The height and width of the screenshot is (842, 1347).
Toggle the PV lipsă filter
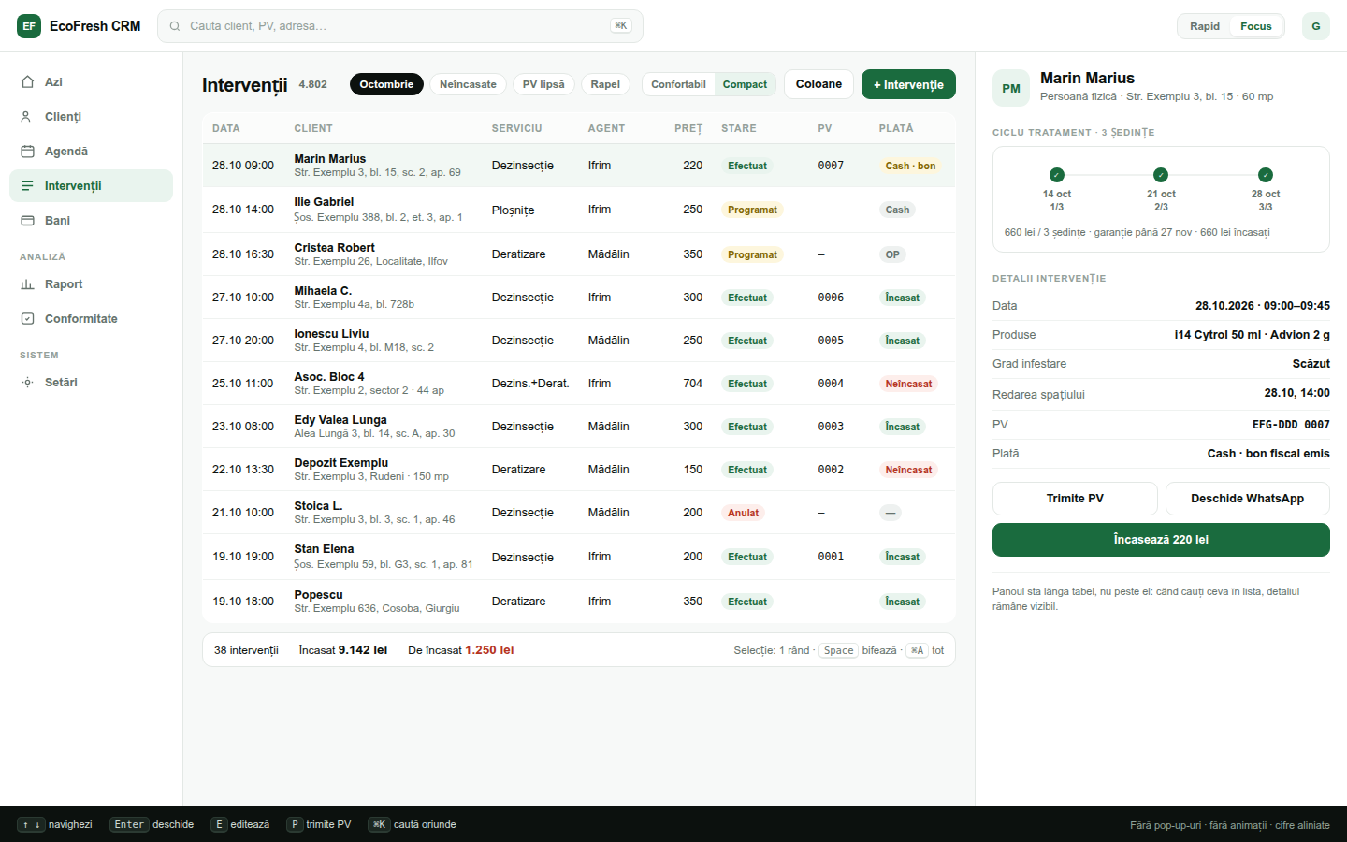click(543, 84)
